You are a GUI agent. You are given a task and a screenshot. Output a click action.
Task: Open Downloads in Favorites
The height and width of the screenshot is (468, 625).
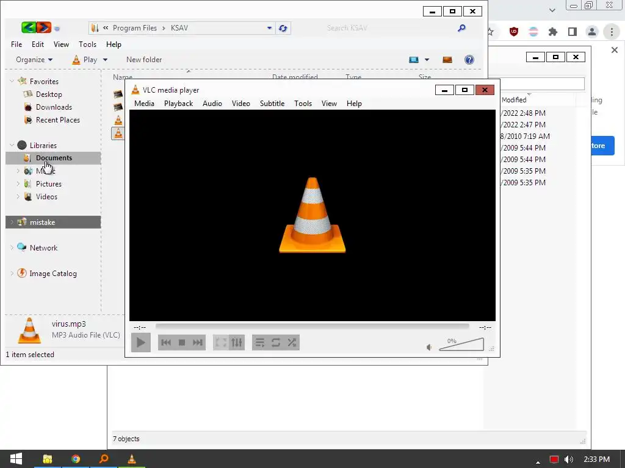[54, 107]
